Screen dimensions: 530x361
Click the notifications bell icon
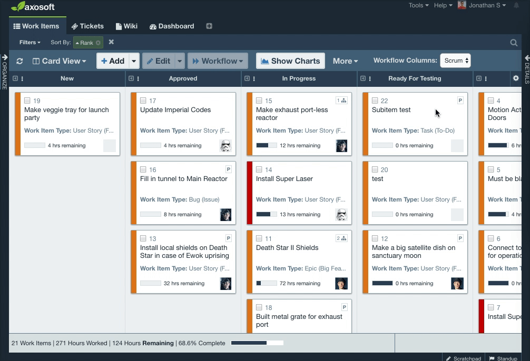click(516, 5)
